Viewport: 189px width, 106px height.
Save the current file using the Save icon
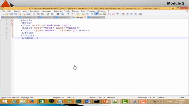click(11, 14)
